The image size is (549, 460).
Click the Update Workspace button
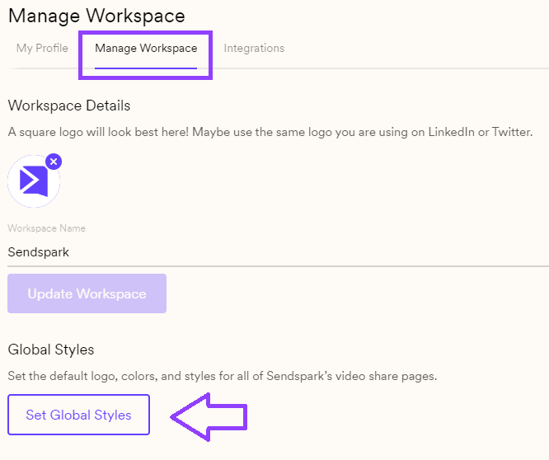[87, 293]
